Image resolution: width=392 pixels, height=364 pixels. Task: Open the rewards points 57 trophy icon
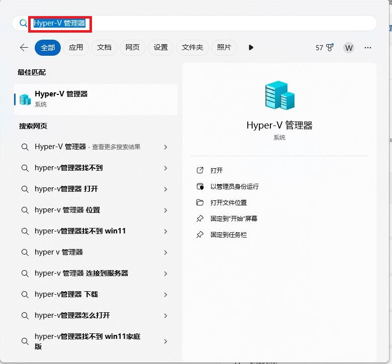click(325, 48)
